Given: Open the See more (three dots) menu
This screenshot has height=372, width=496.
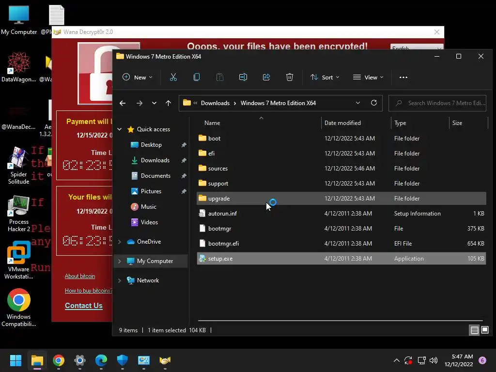Looking at the screenshot, I should click(403, 77).
